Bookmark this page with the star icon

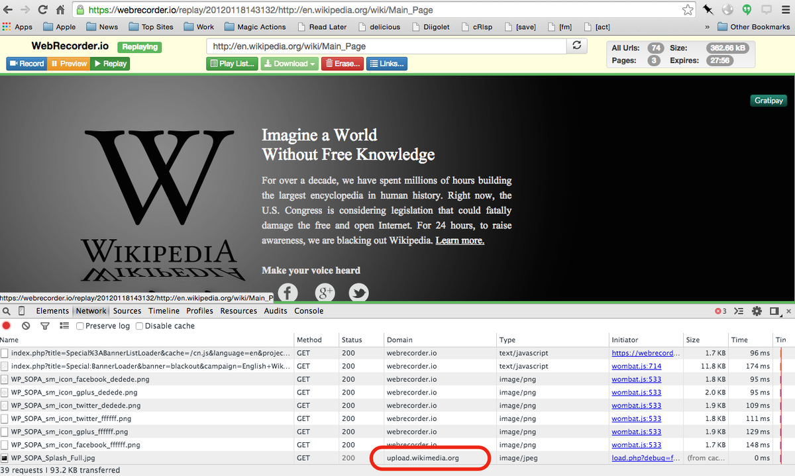pyautogui.click(x=688, y=10)
